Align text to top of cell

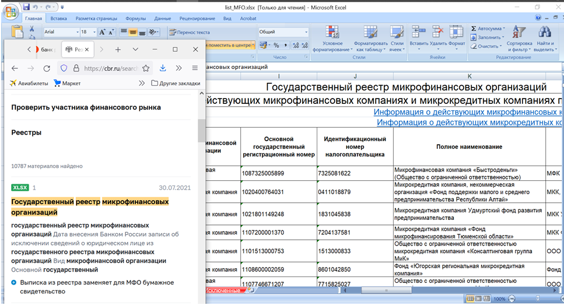tap(124, 32)
